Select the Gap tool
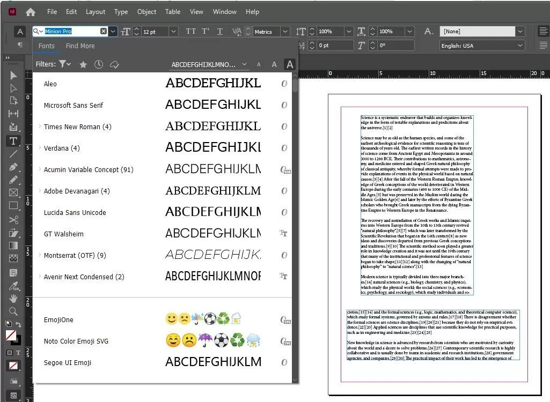This screenshot has height=402, width=550. pyautogui.click(x=13, y=114)
